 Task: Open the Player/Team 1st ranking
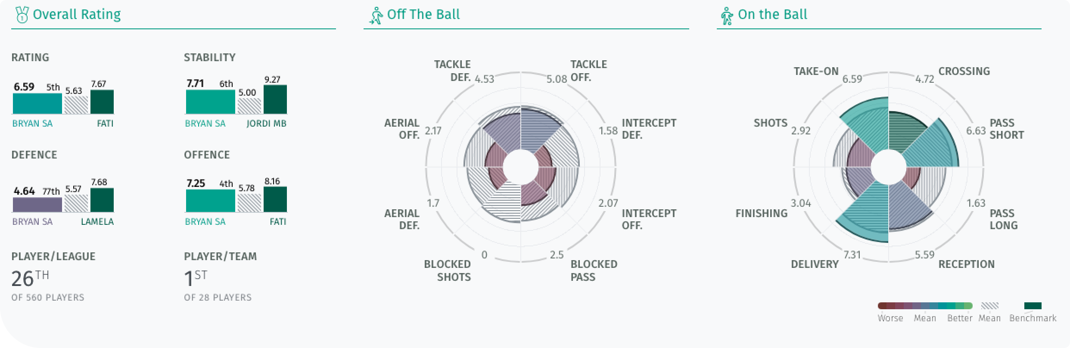pos(196,279)
